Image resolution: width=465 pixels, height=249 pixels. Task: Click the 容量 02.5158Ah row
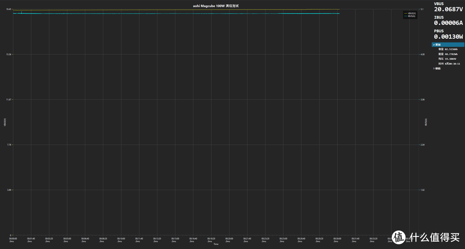(448, 49)
